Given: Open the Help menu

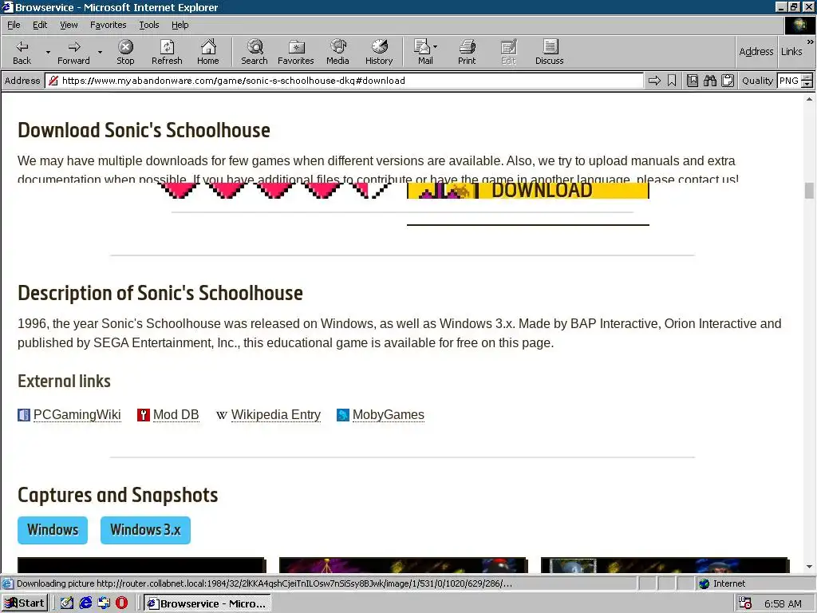Looking at the screenshot, I should 180,25.
